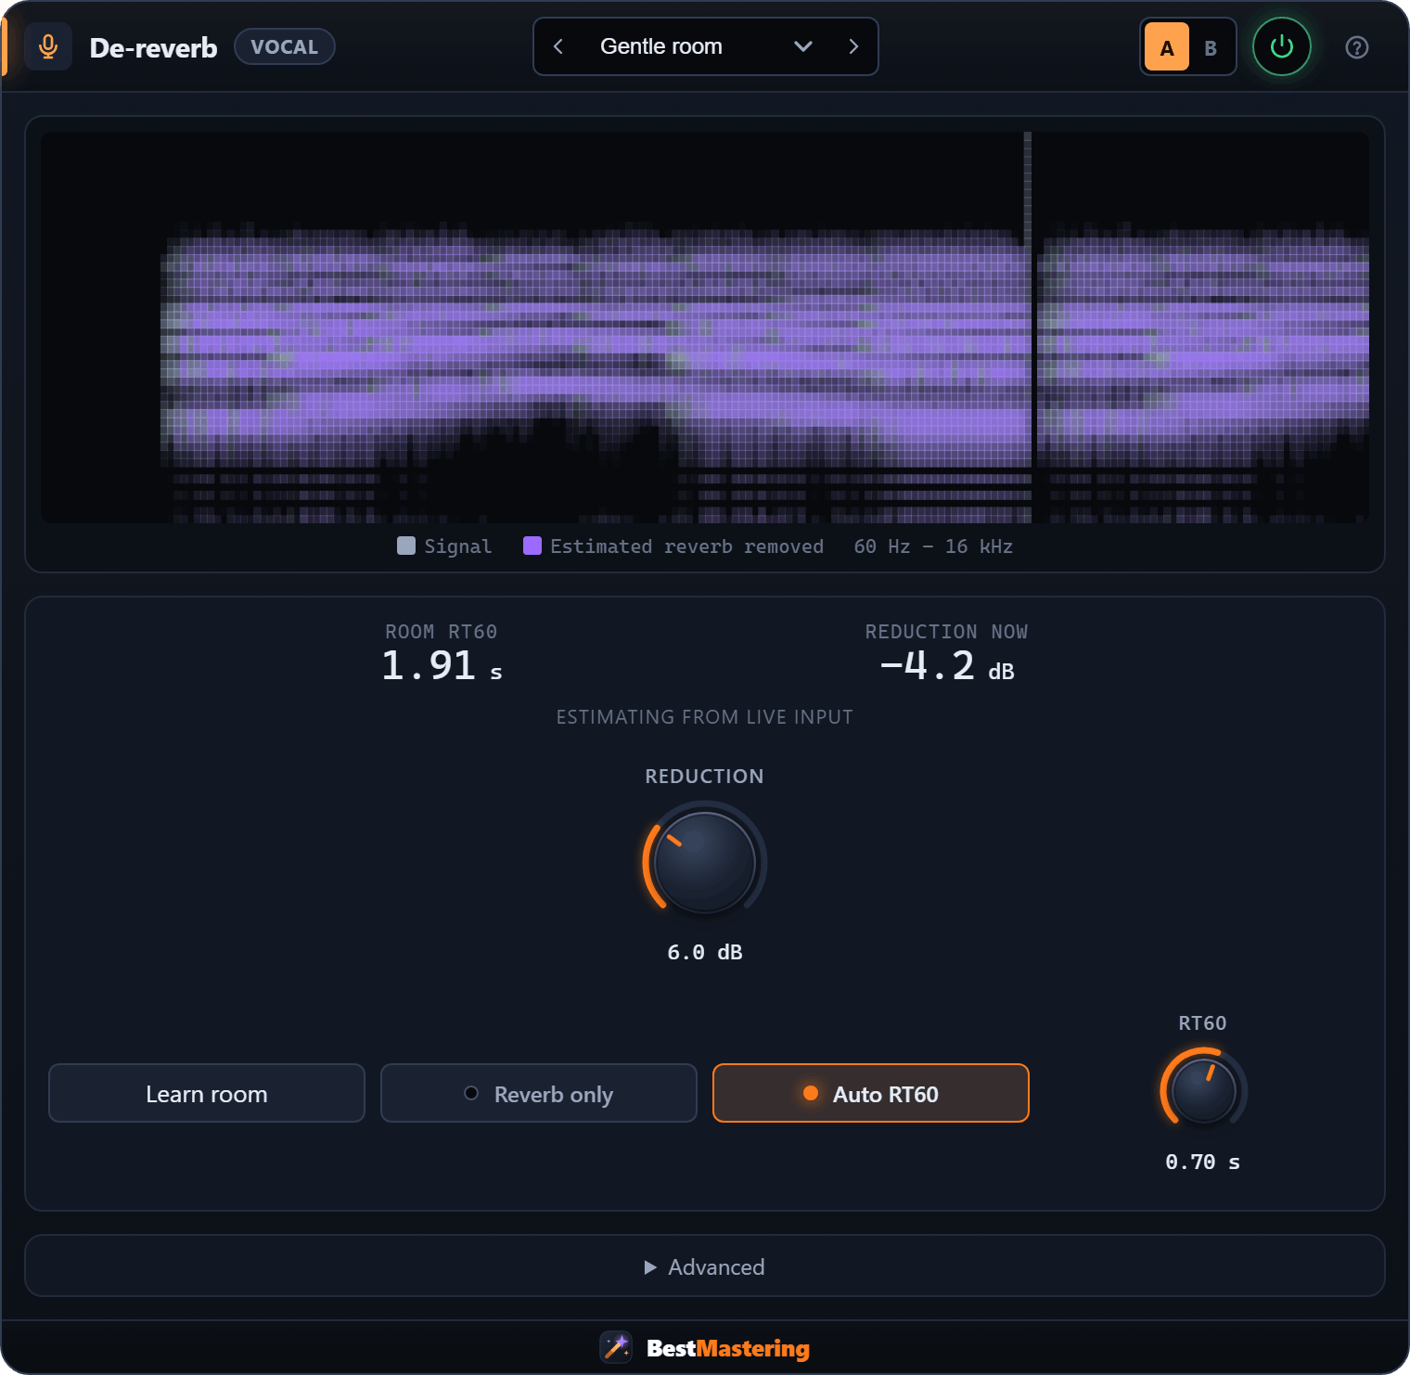This screenshot has height=1375, width=1410.
Task: Toggle the plugin power bypass button
Action: (x=1282, y=46)
